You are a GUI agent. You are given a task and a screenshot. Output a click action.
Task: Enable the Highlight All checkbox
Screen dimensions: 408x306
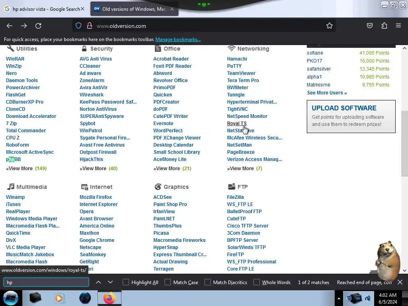126,282
